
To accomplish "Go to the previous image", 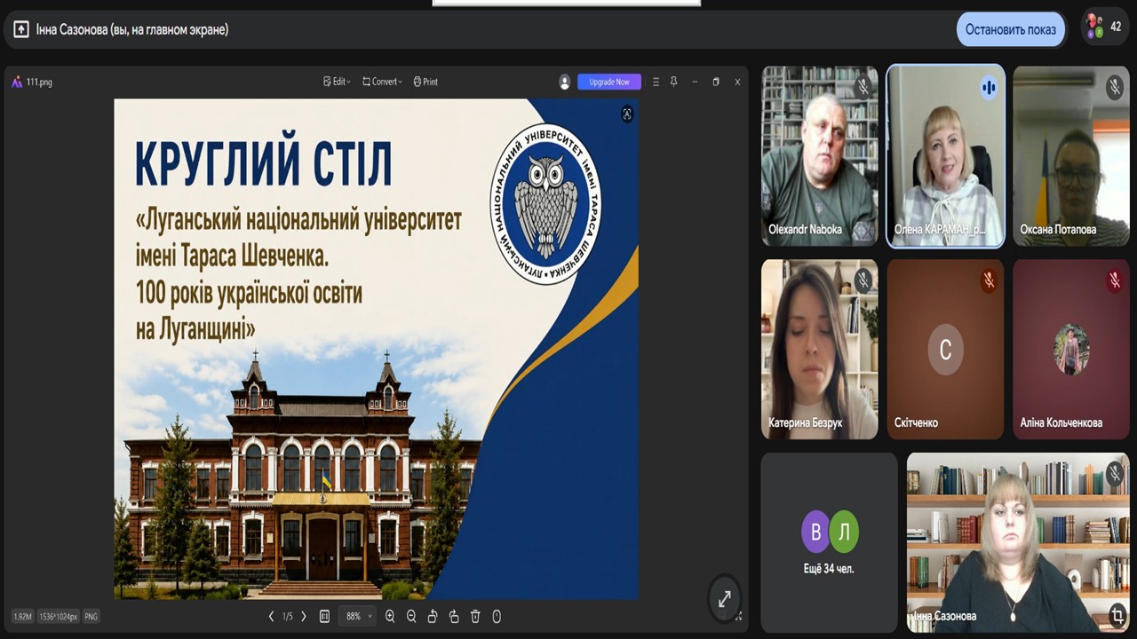I will click(271, 616).
